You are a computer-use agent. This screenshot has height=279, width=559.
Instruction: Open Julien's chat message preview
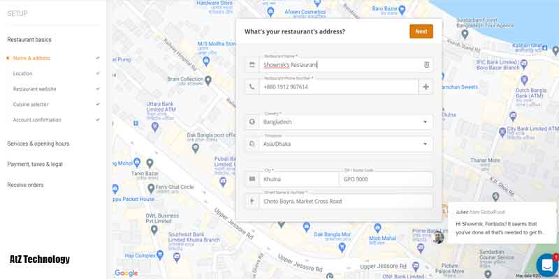(x=502, y=223)
